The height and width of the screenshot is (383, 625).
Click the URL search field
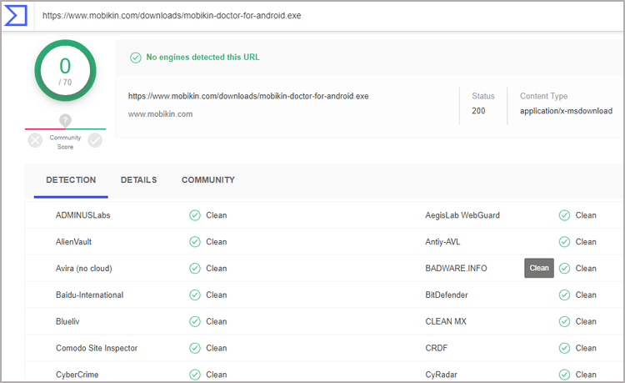point(329,16)
